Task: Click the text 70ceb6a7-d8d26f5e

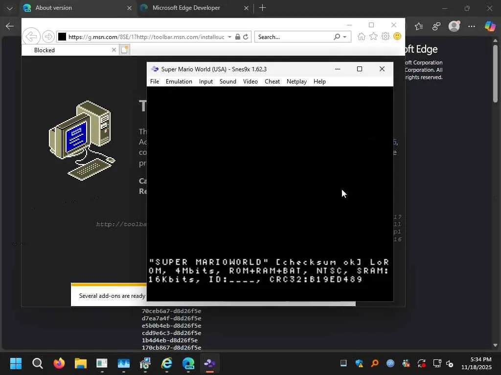Action: [172, 311]
